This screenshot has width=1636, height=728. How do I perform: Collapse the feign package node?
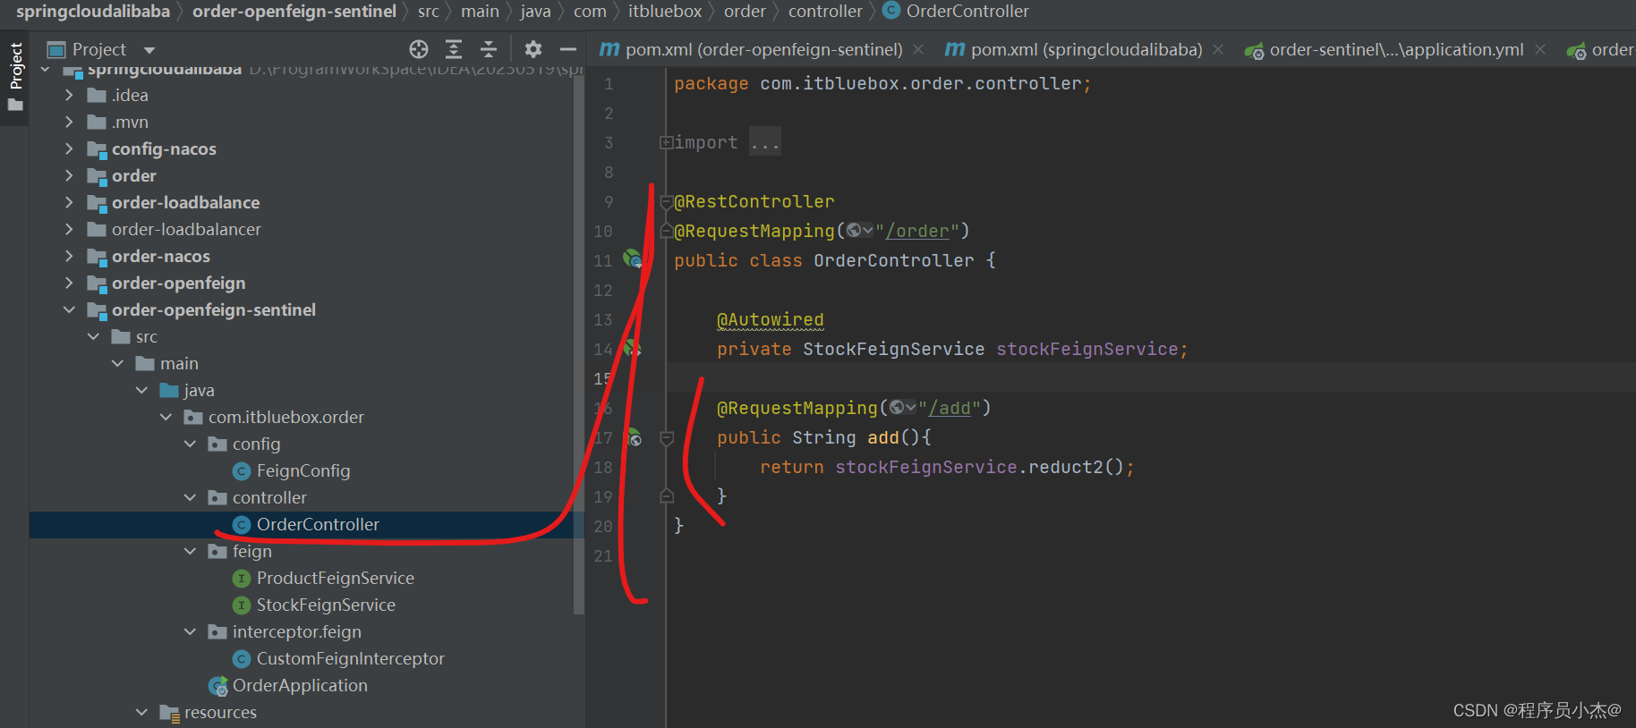(190, 551)
